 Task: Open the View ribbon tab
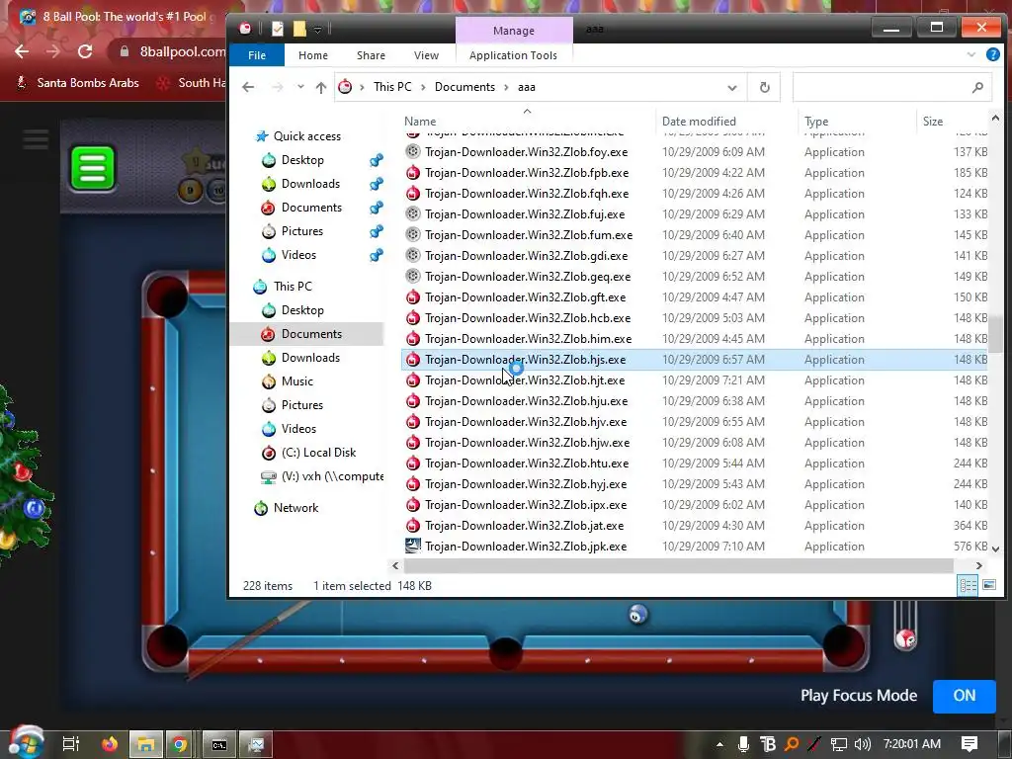(x=426, y=55)
